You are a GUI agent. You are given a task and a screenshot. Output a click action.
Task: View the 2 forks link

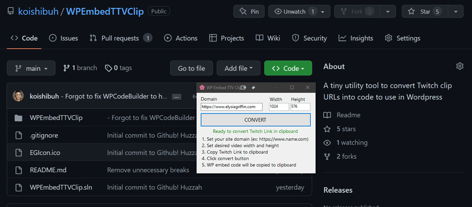click(x=347, y=156)
